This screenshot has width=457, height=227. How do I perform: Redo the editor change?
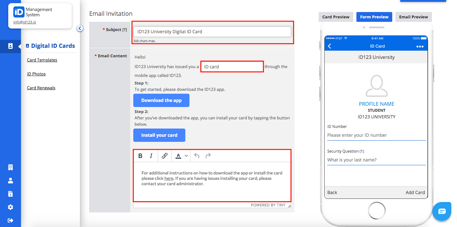[x=208, y=156]
